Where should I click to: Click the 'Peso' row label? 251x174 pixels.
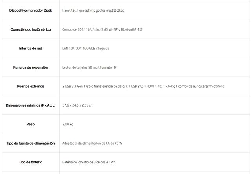click(31, 124)
